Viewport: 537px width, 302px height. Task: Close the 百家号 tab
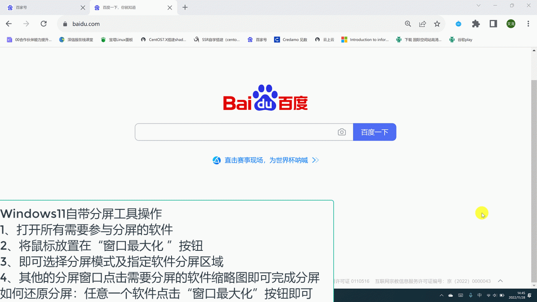(x=83, y=8)
